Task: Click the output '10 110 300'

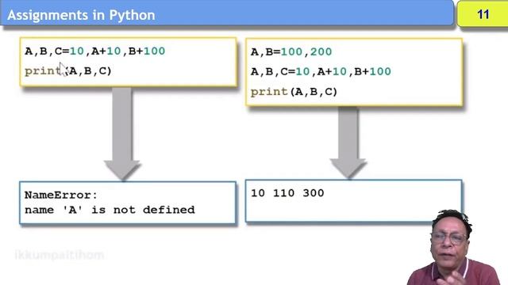Action: click(x=287, y=193)
